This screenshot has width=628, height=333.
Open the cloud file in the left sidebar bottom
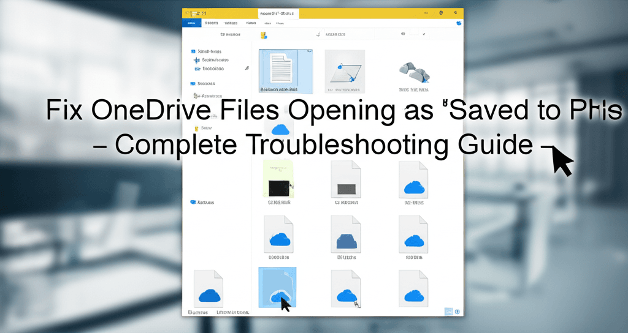click(209, 289)
